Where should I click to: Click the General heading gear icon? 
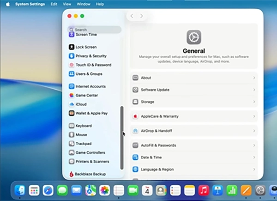click(x=194, y=37)
